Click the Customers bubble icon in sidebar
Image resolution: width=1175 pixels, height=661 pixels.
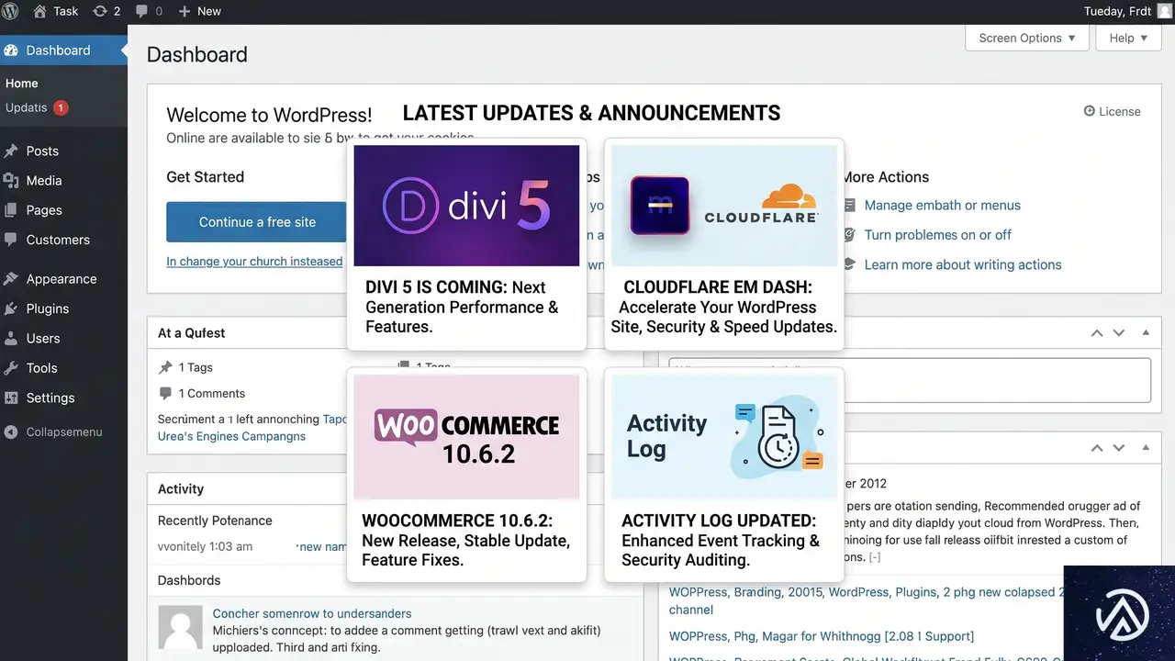(x=11, y=240)
